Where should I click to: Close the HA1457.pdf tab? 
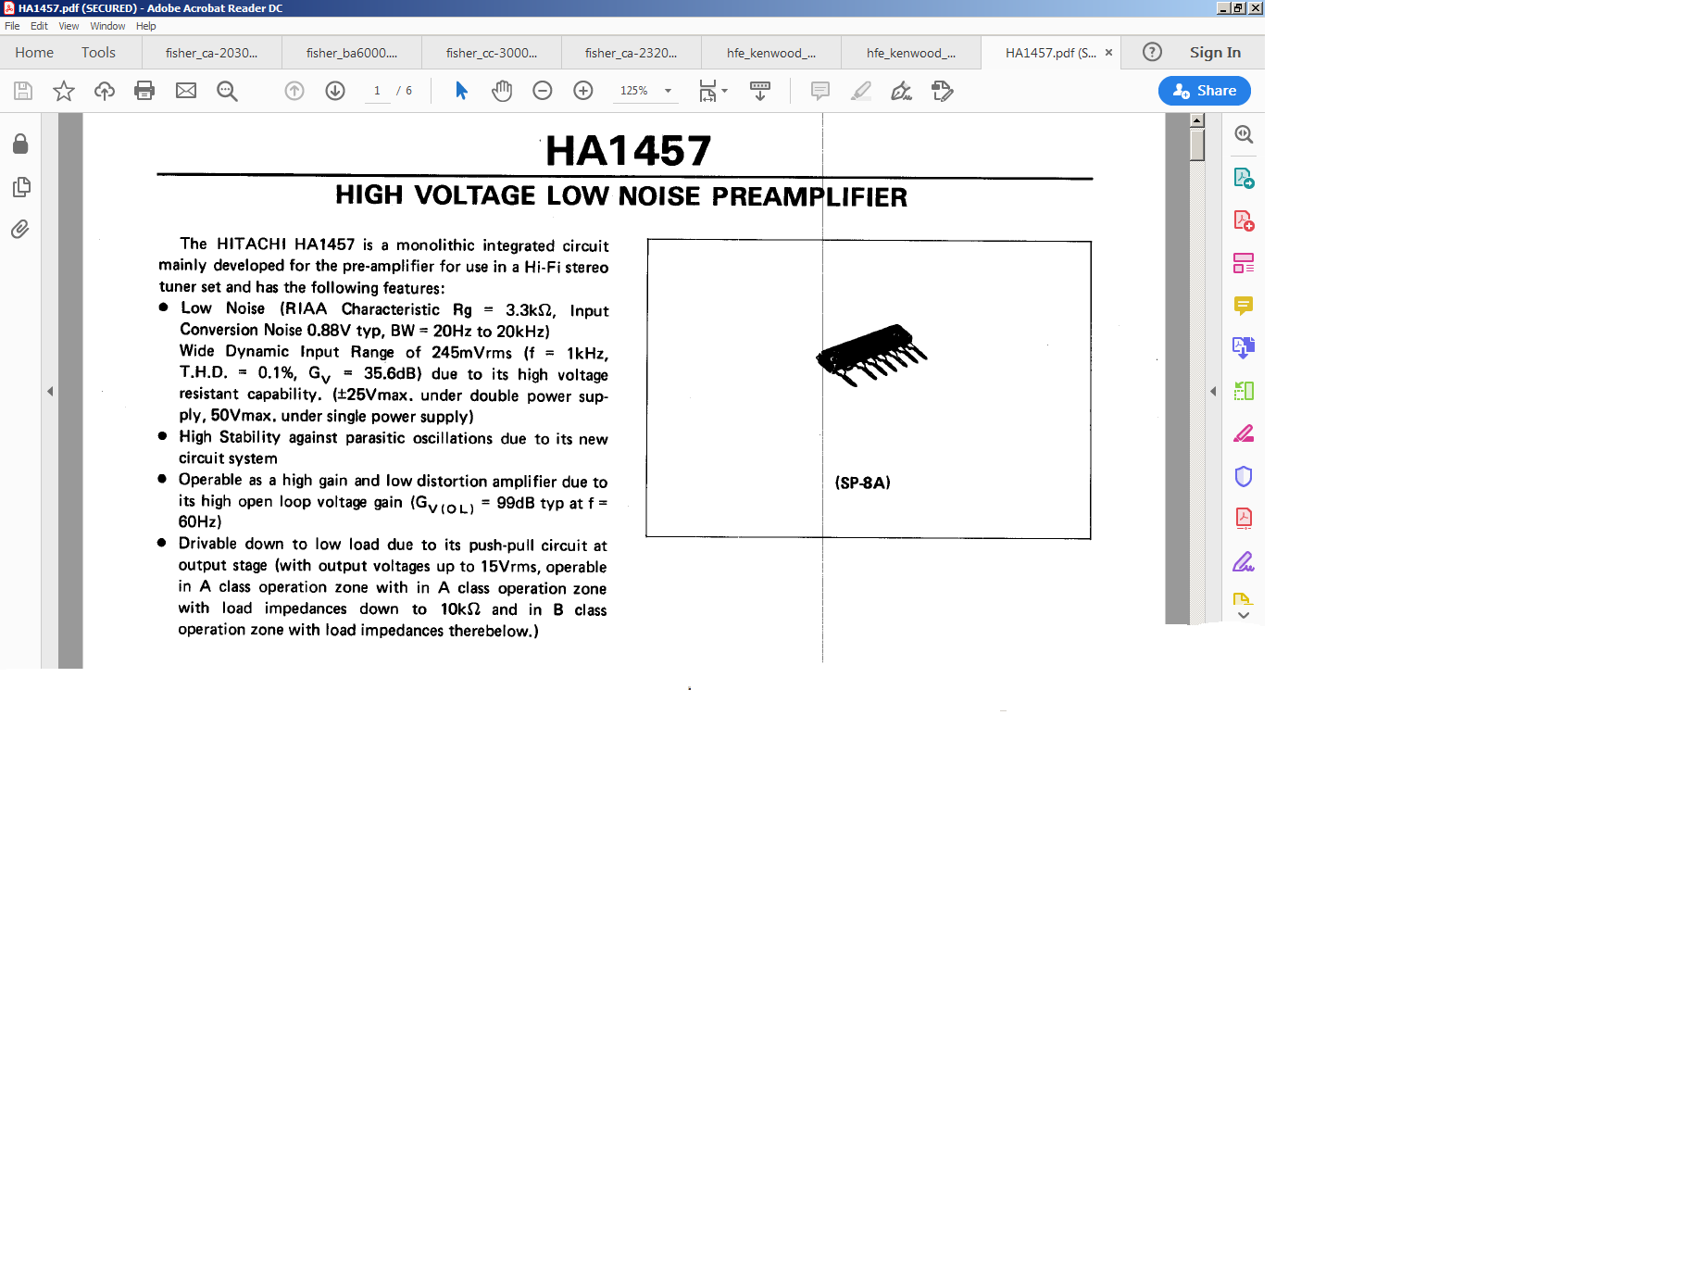pyautogui.click(x=1108, y=53)
